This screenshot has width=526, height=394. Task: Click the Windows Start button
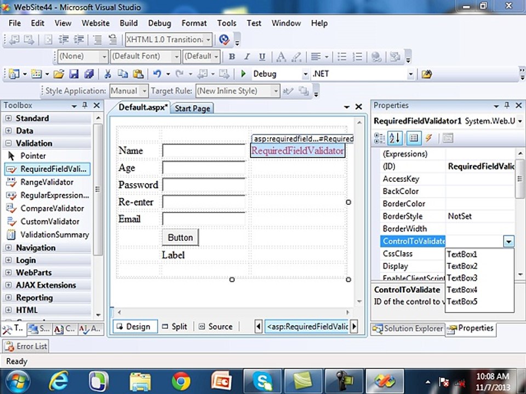click(x=18, y=381)
